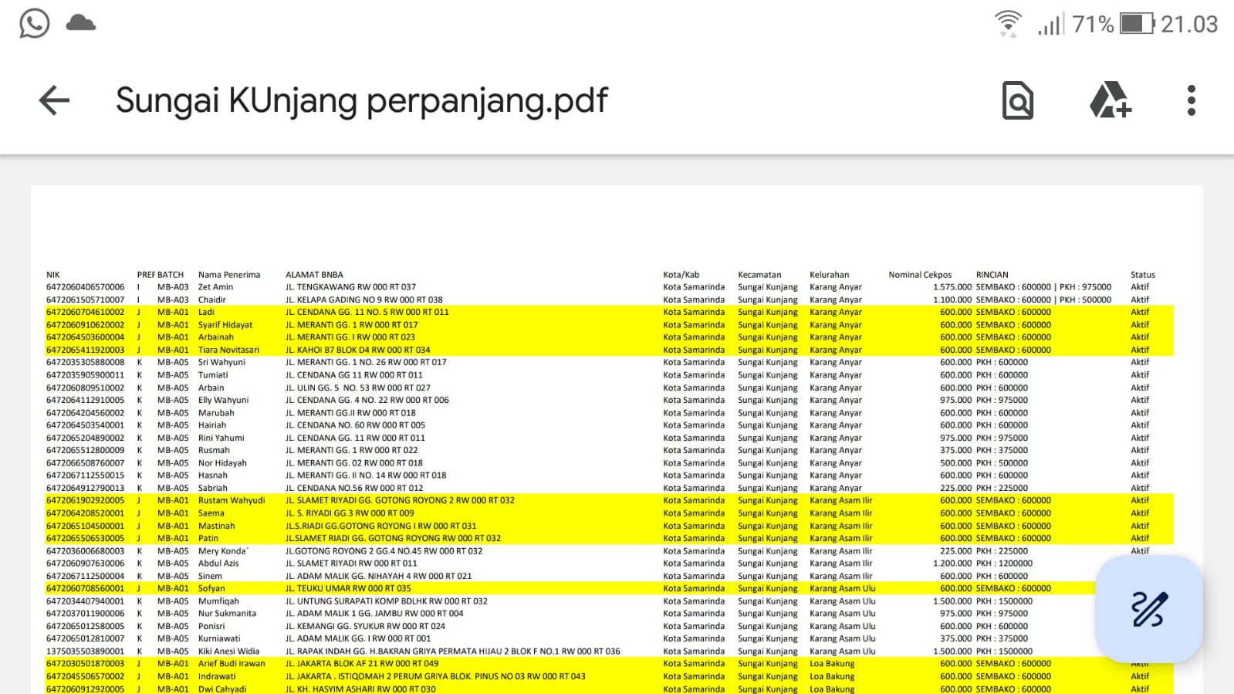Select address JL. TENGKAWANG RW 000 RT 037
Image resolution: width=1234 pixels, height=694 pixels.
(x=350, y=287)
